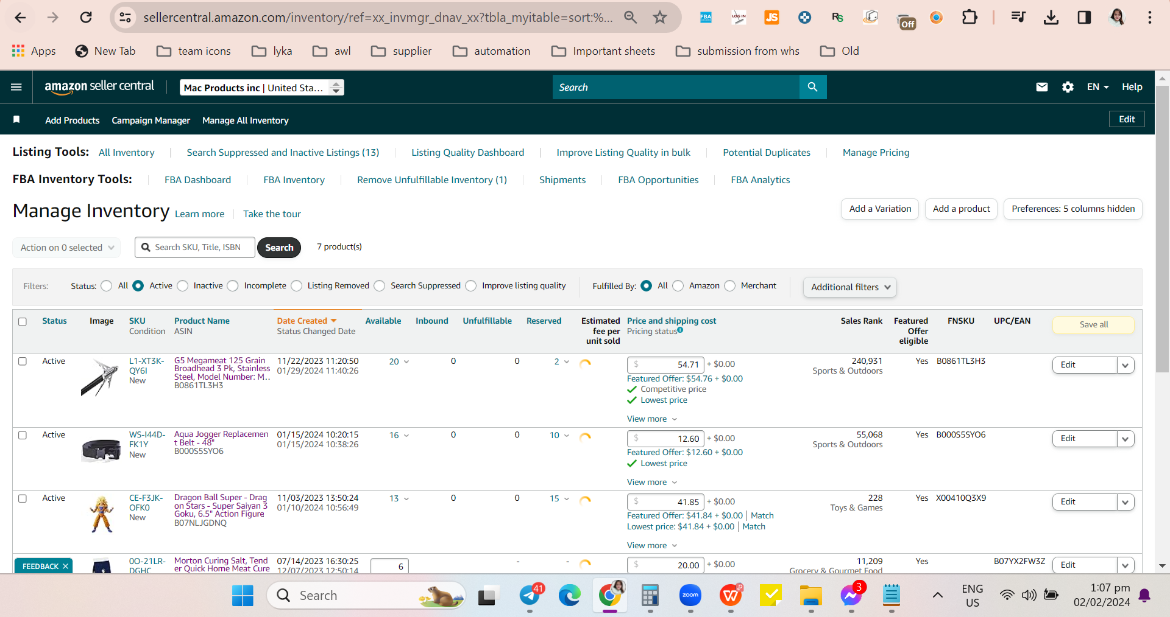Click the Add a product button

click(x=962, y=209)
